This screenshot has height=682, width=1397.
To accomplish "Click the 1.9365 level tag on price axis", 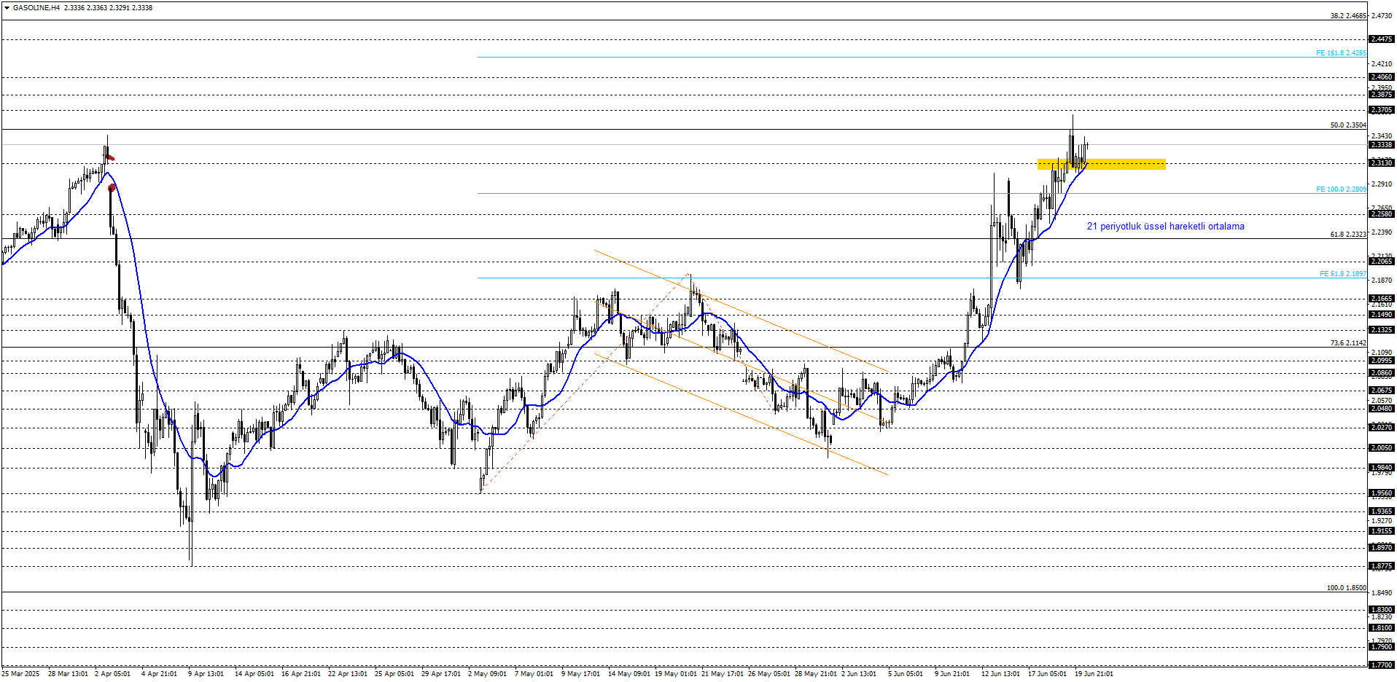I will point(1382,511).
